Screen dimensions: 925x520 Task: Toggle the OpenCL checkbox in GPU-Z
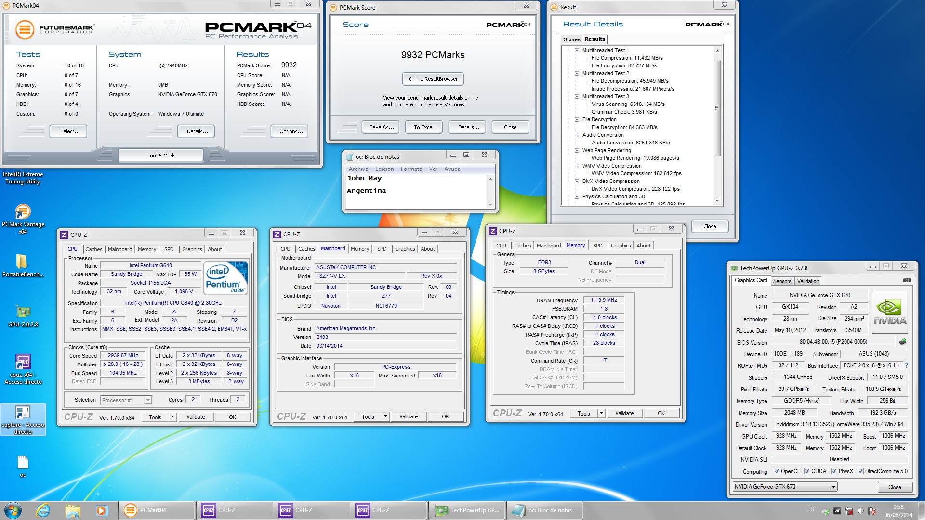(776, 471)
